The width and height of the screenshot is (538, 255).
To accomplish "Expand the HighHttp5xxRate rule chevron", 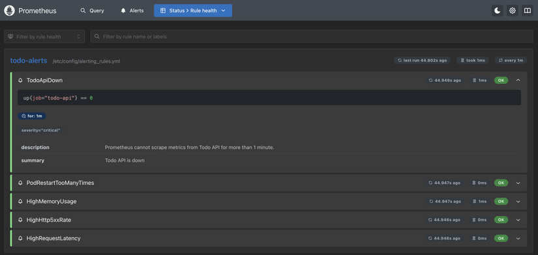I will click(x=518, y=220).
